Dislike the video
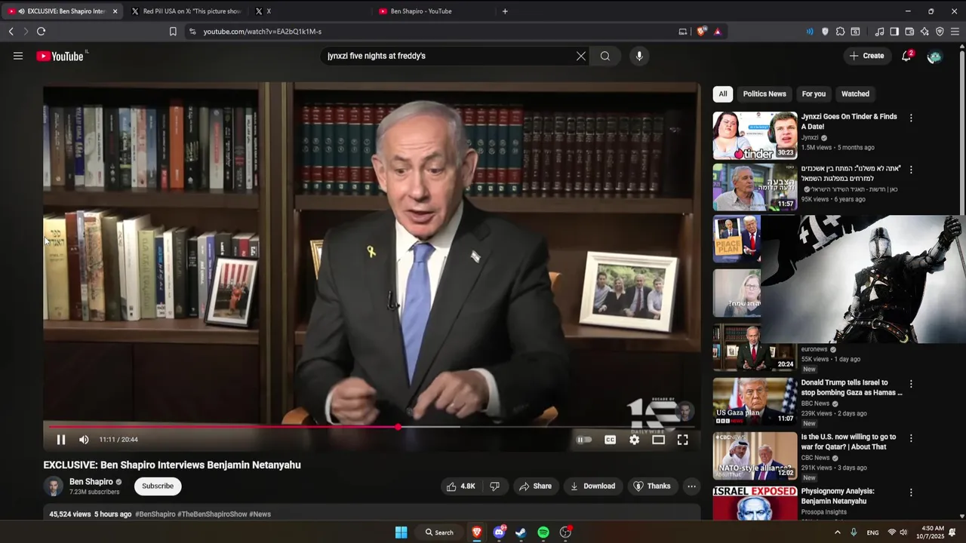 click(495, 486)
